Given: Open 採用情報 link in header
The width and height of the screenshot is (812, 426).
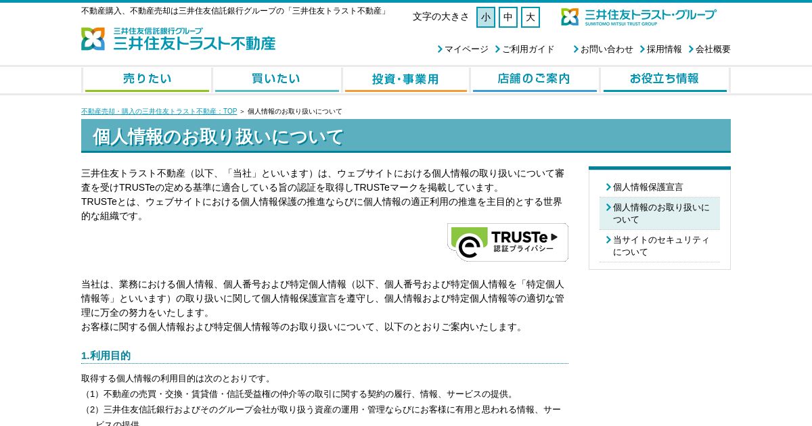Looking at the screenshot, I should click(x=661, y=49).
